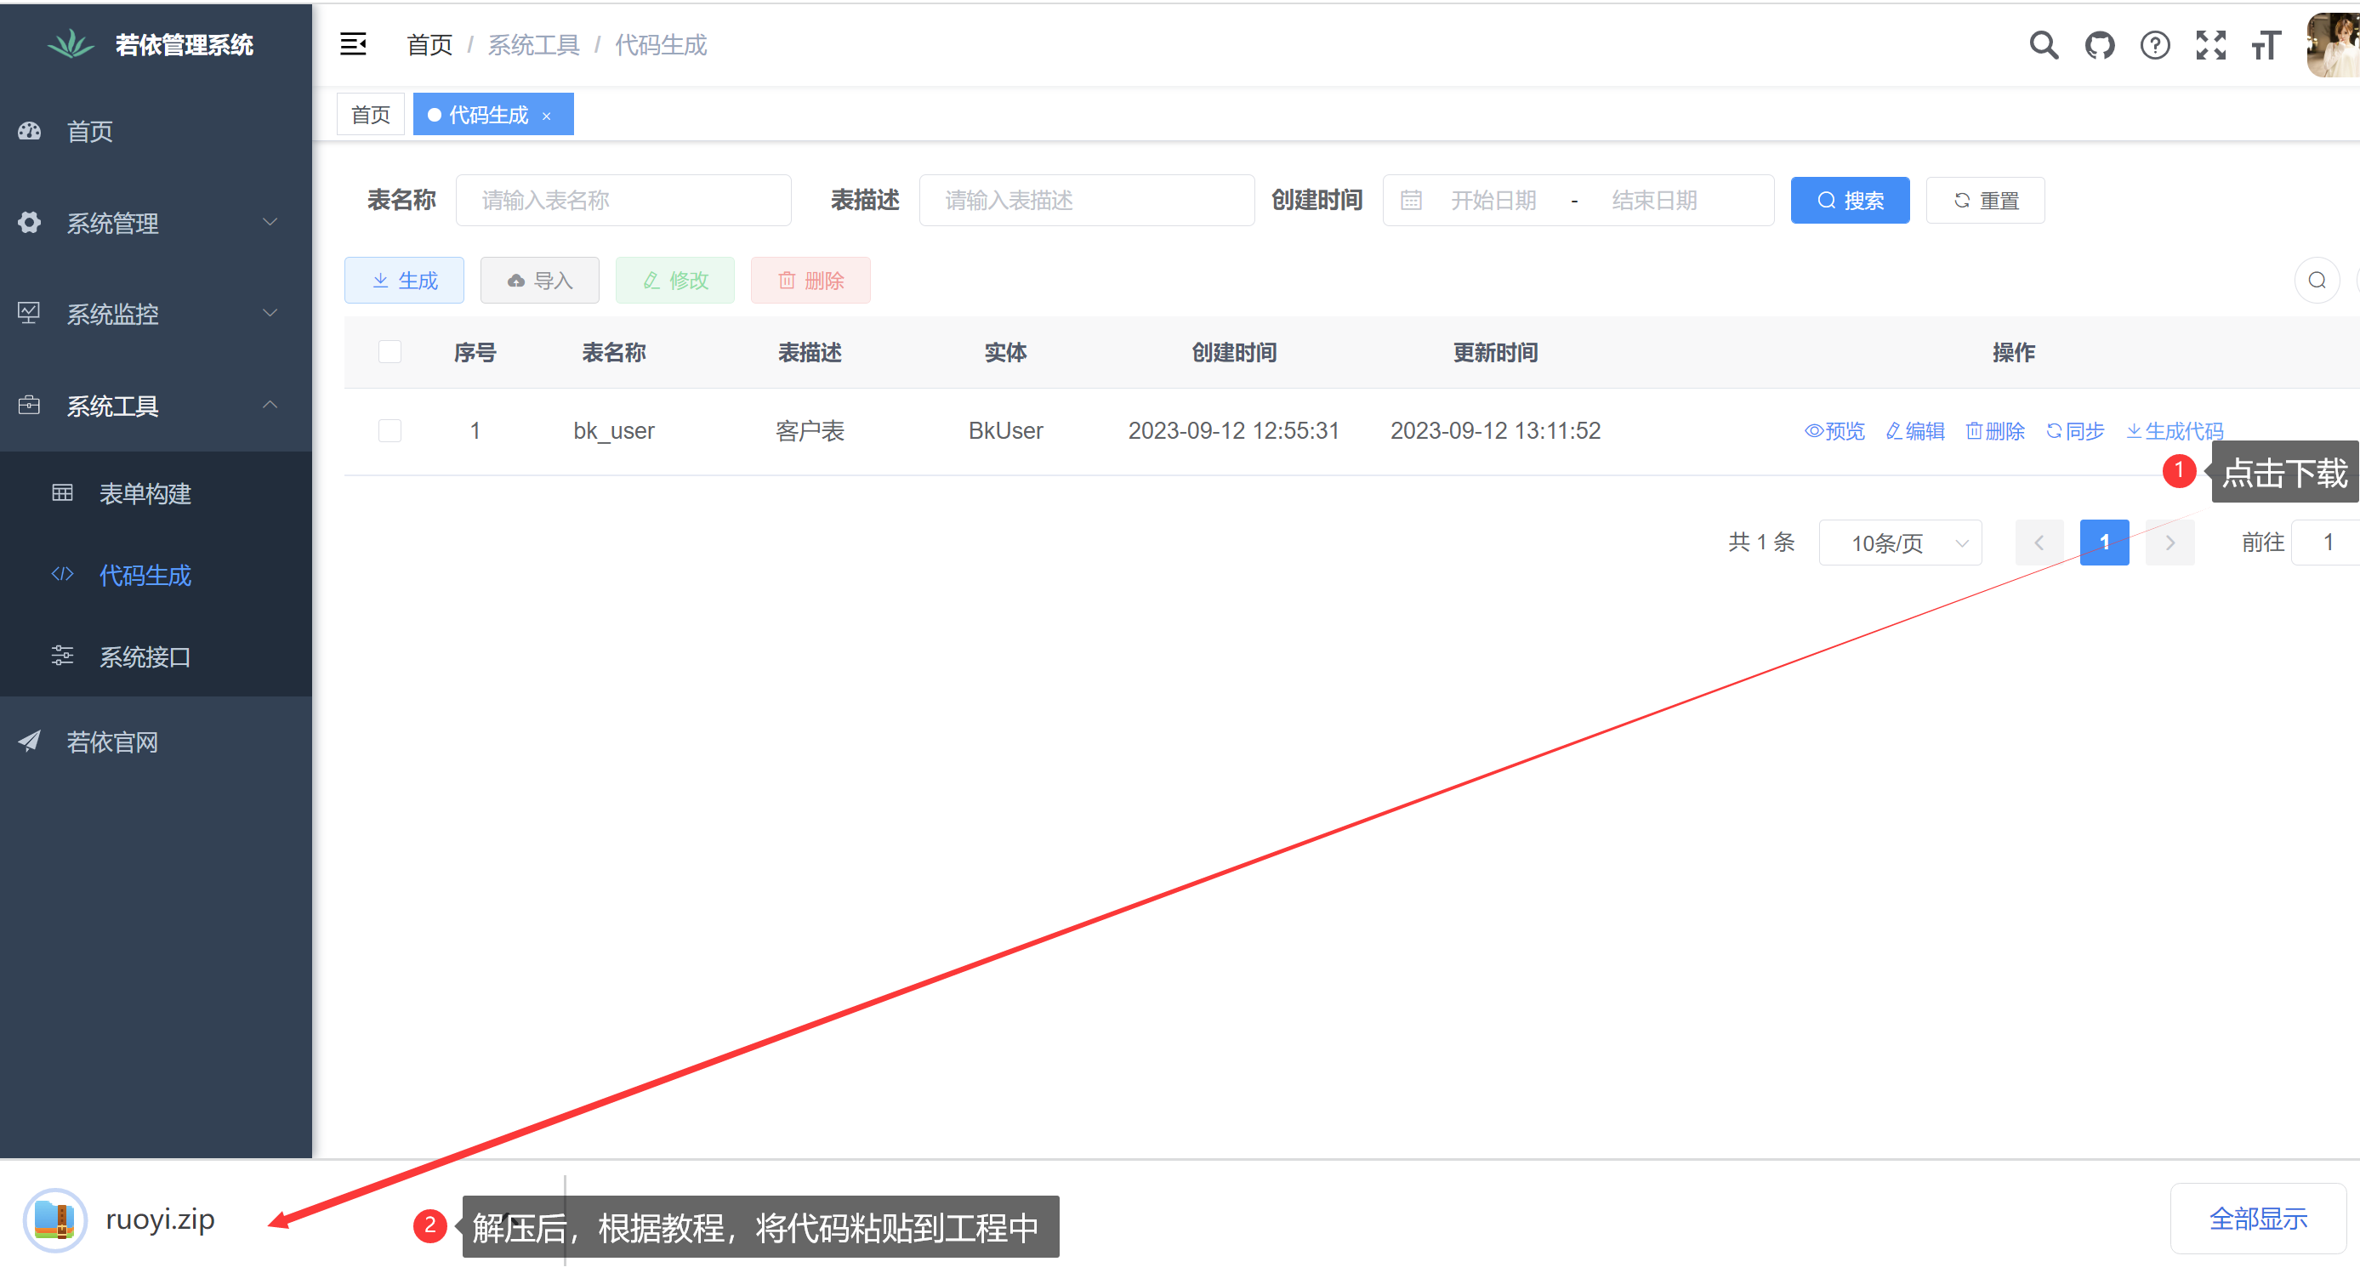
Task: Click the 全部显示 button
Action: 2257,1218
